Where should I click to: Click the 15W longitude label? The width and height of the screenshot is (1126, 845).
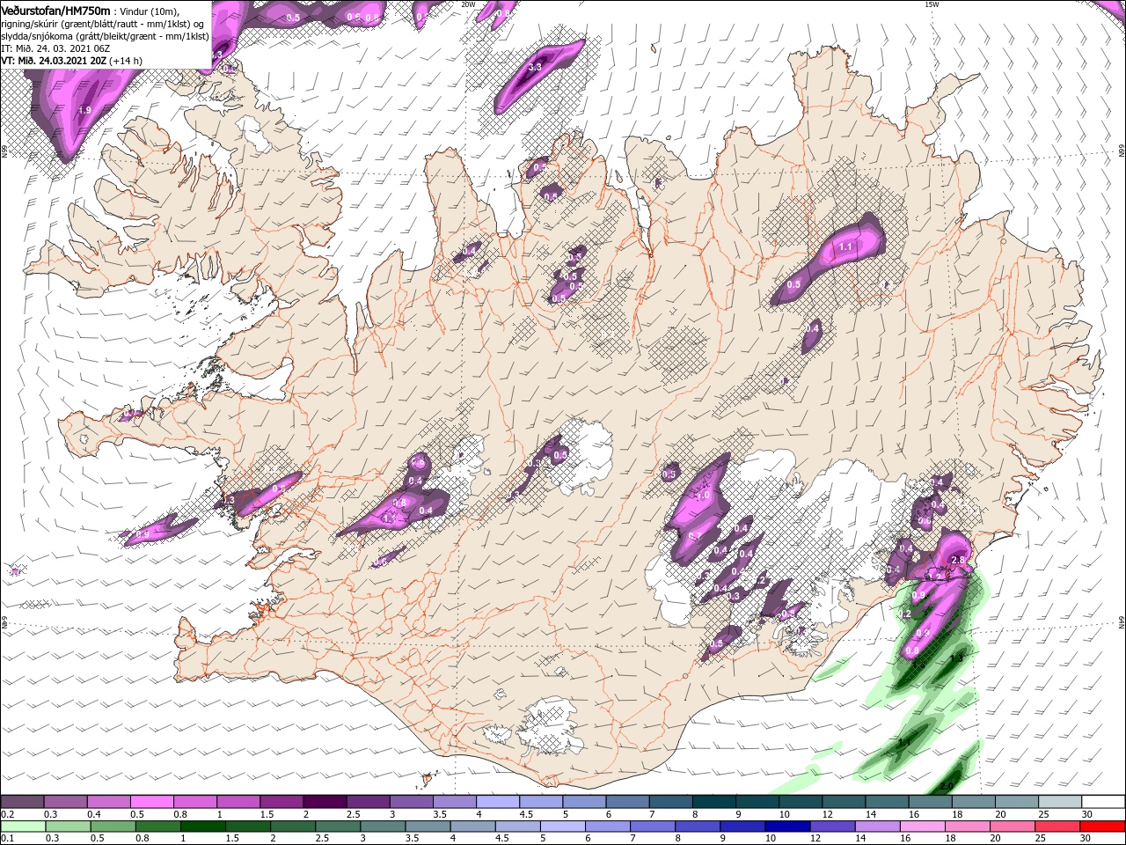click(x=932, y=4)
